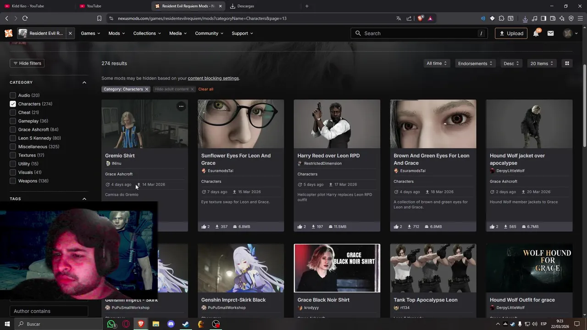Open the browser hamburger menu
The image size is (587, 330).
pyautogui.click(x=580, y=18)
